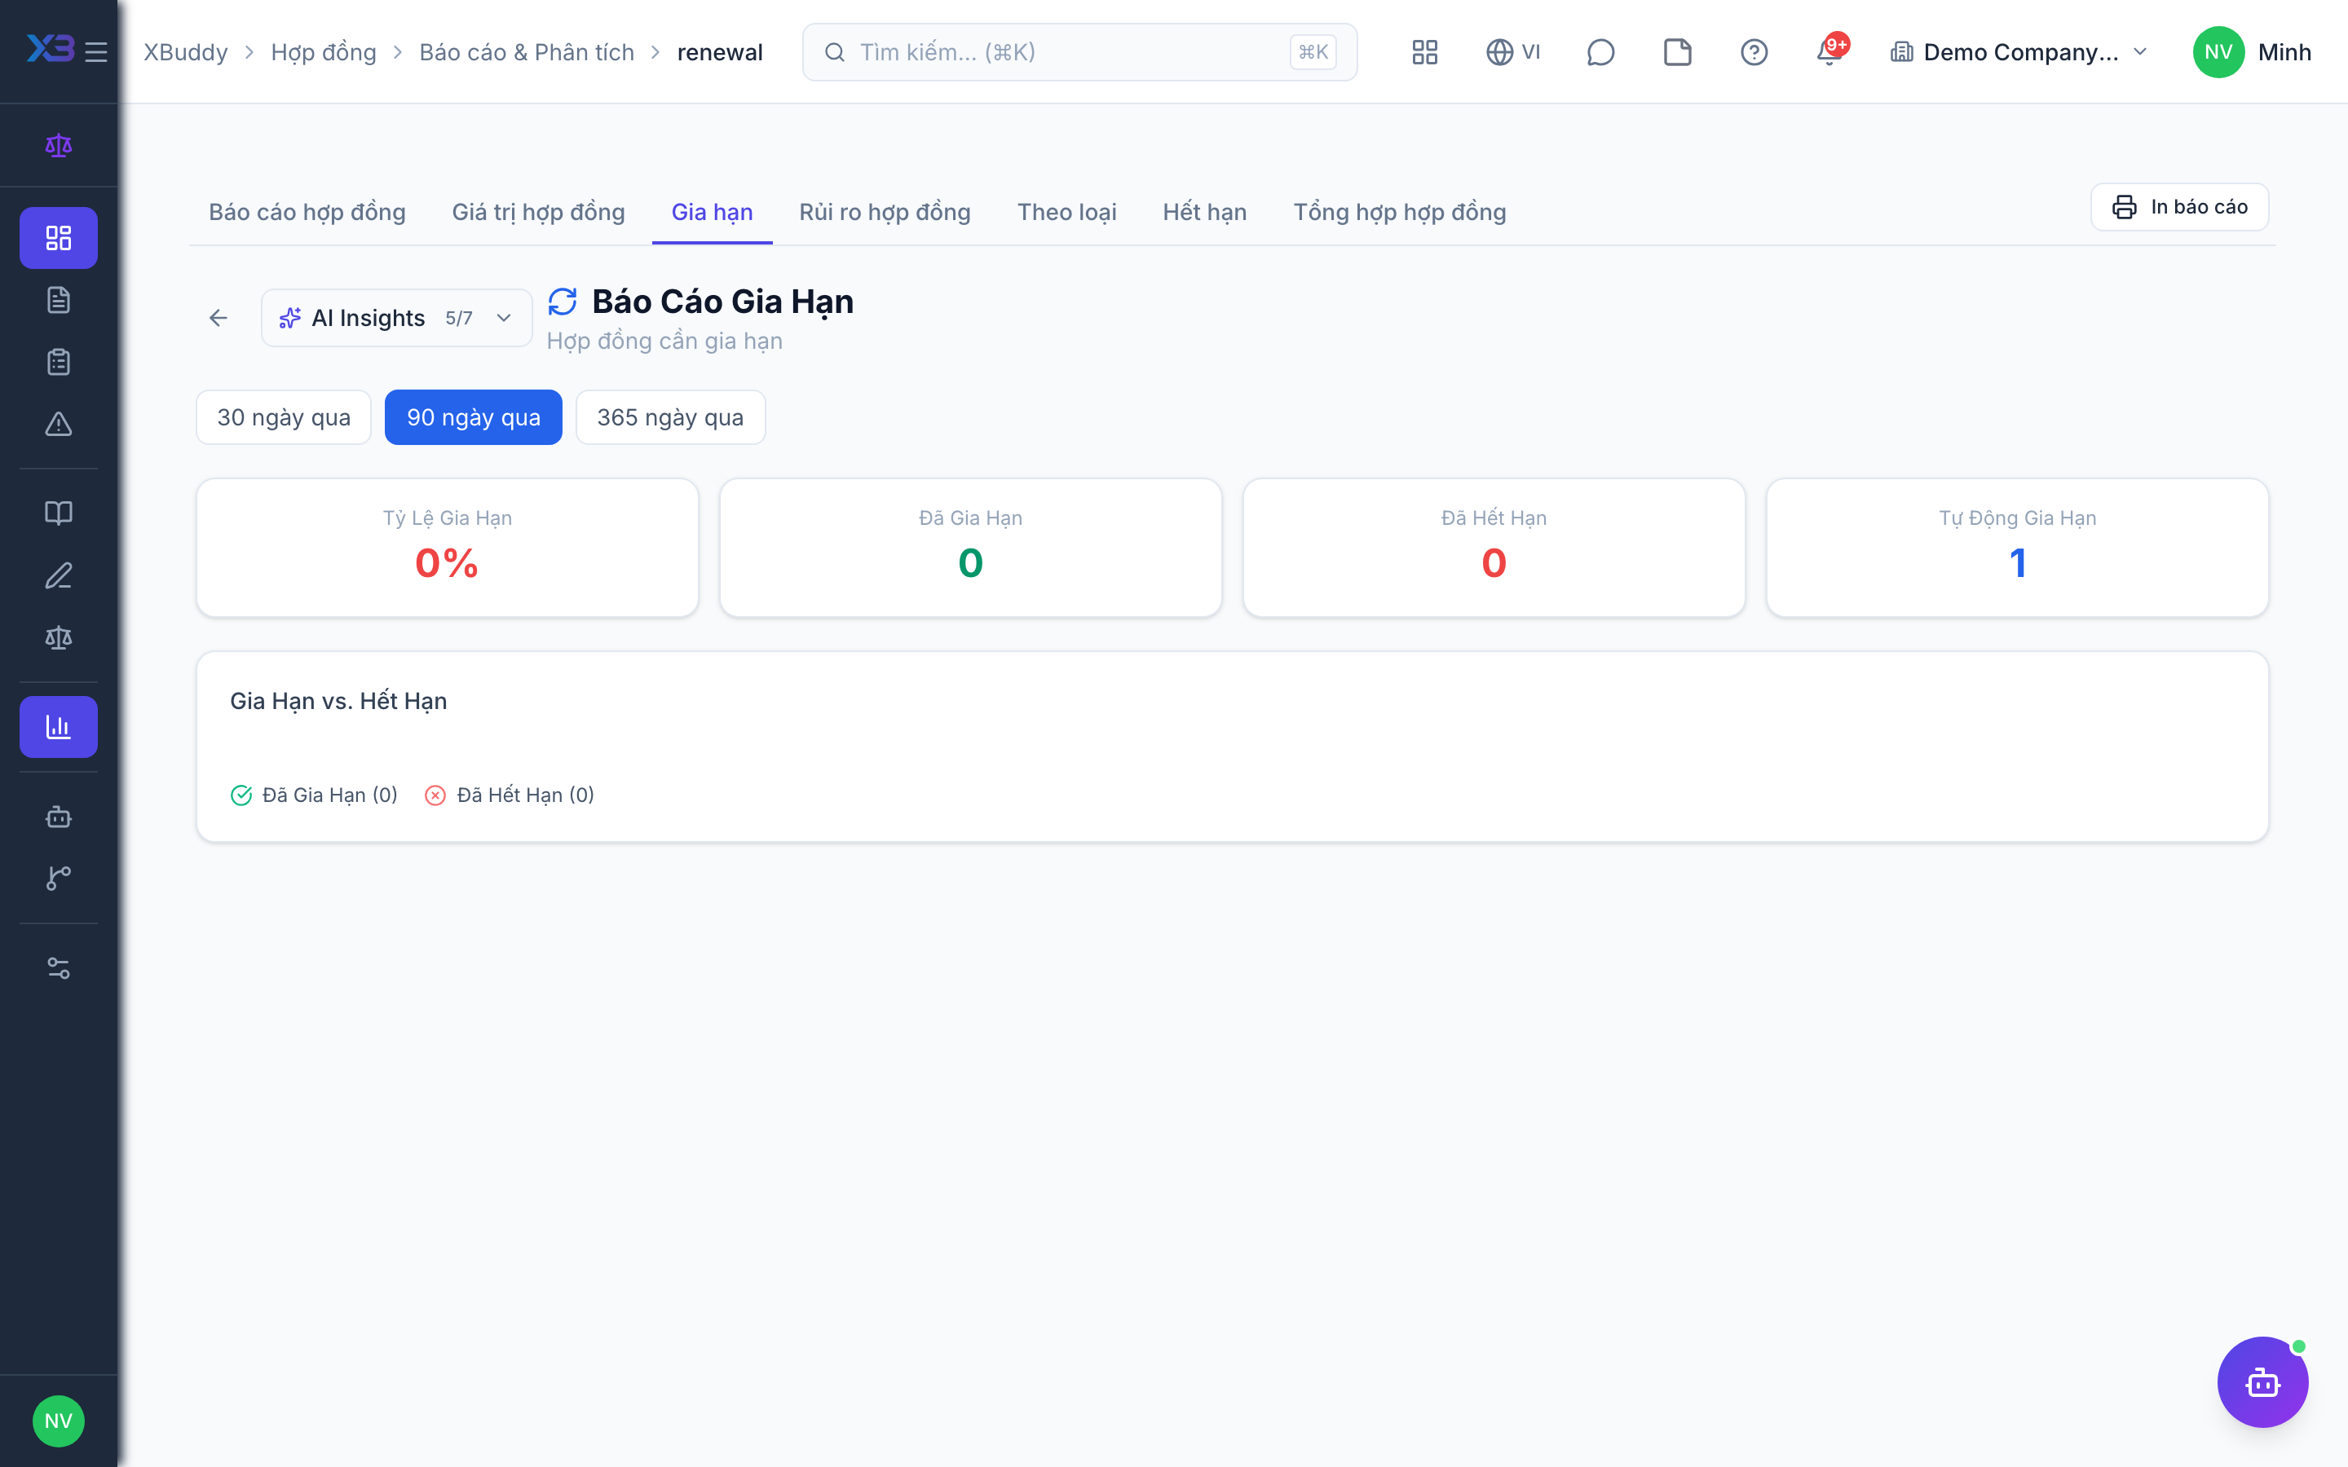
Task: Open the floating AI assistant robot button
Action: (2262, 1381)
